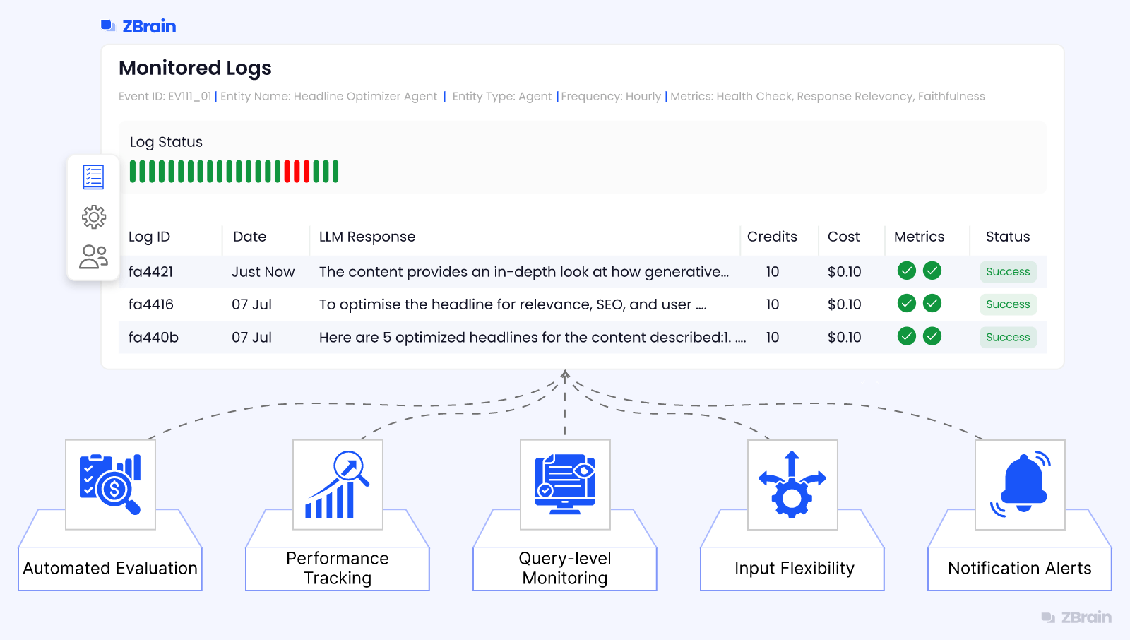Image resolution: width=1130 pixels, height=640 pixels.
Task: Open the Query-level Monitoring screen icon
Action: click(x=565, y=485)
